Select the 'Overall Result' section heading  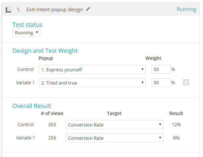32,106
